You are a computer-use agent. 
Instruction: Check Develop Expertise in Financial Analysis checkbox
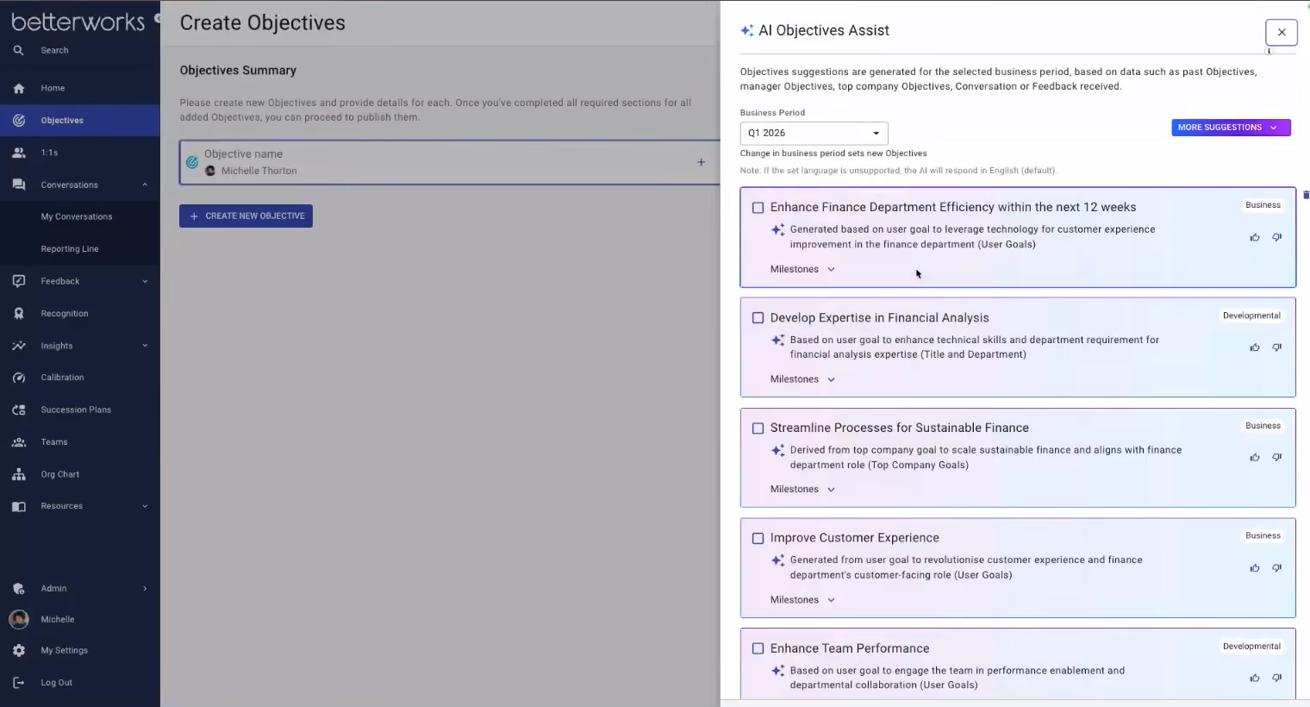click(758, 318)
